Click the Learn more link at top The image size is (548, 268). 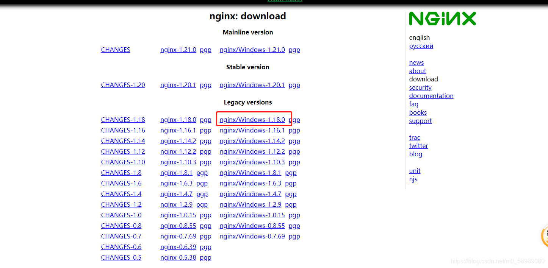pos(285,1)
